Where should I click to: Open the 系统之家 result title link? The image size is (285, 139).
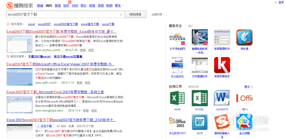click(55, 92)
